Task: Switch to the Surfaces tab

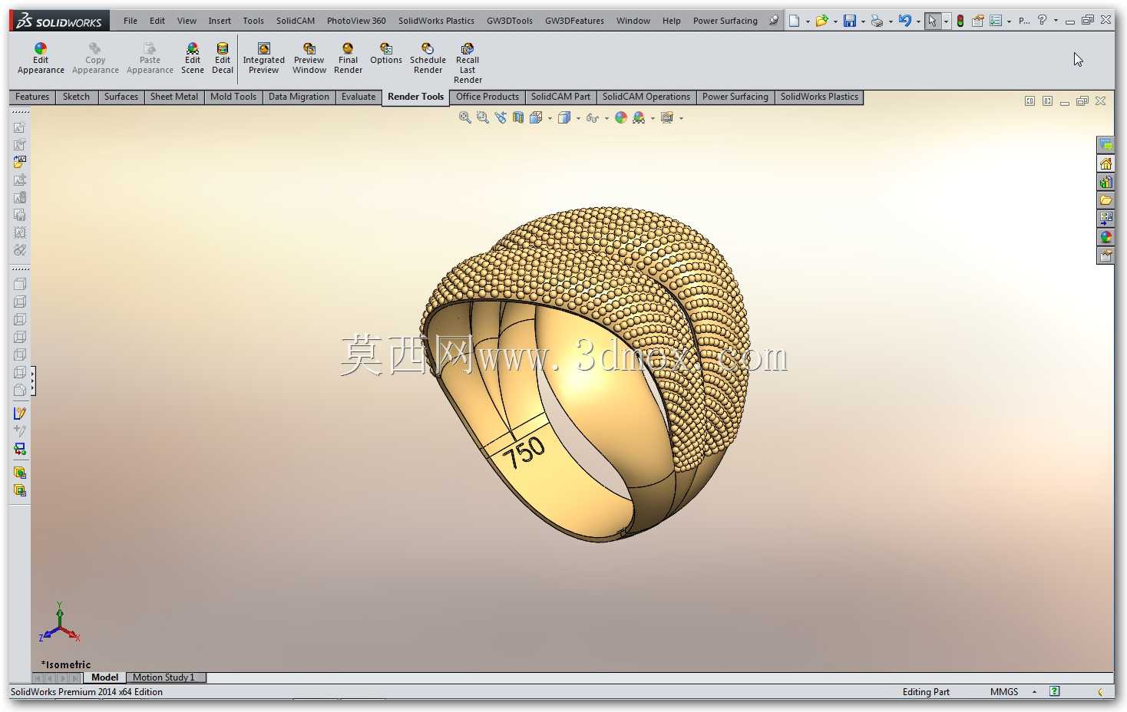Action: pyautogui.click(x=121, y=97)
